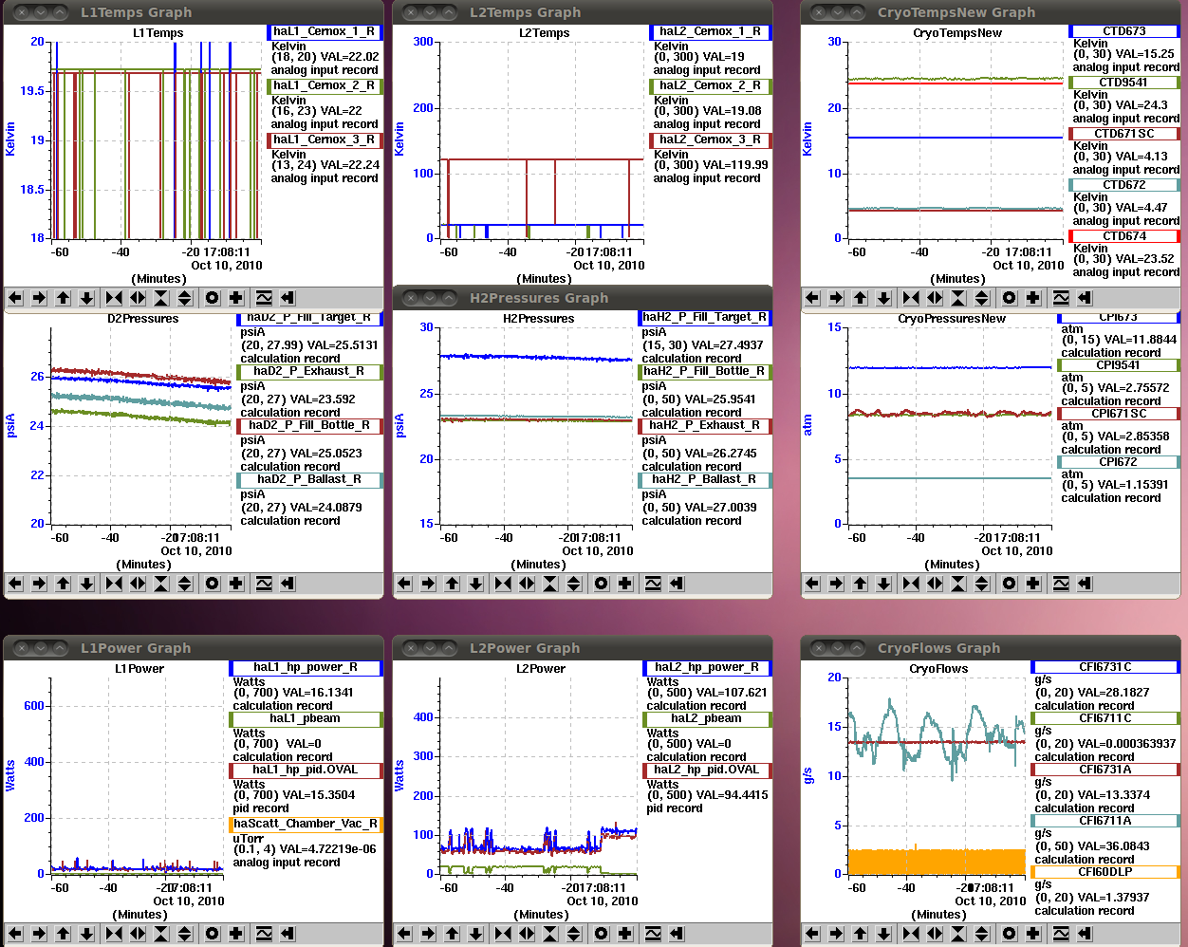Click down arrow in CryoPressuresNew toolbar
Image resolution: width=1188 pixels, height=947 pixels.
[x=883, y=584]
